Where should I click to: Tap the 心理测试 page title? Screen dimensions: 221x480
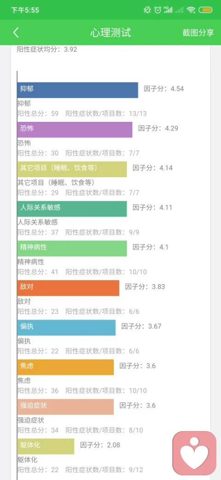(x=110, y=33)
